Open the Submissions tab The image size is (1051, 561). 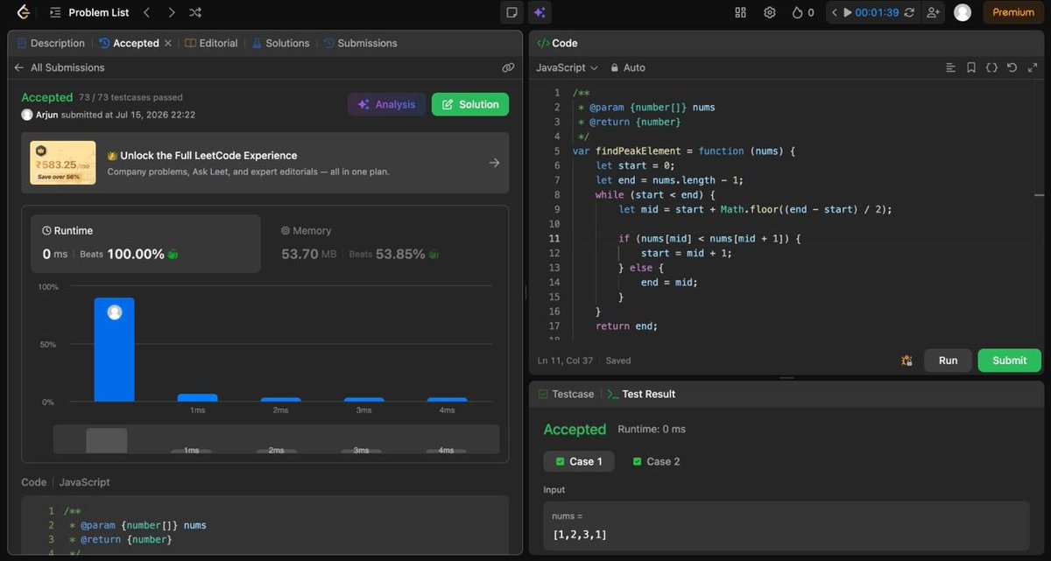[360, 43]
